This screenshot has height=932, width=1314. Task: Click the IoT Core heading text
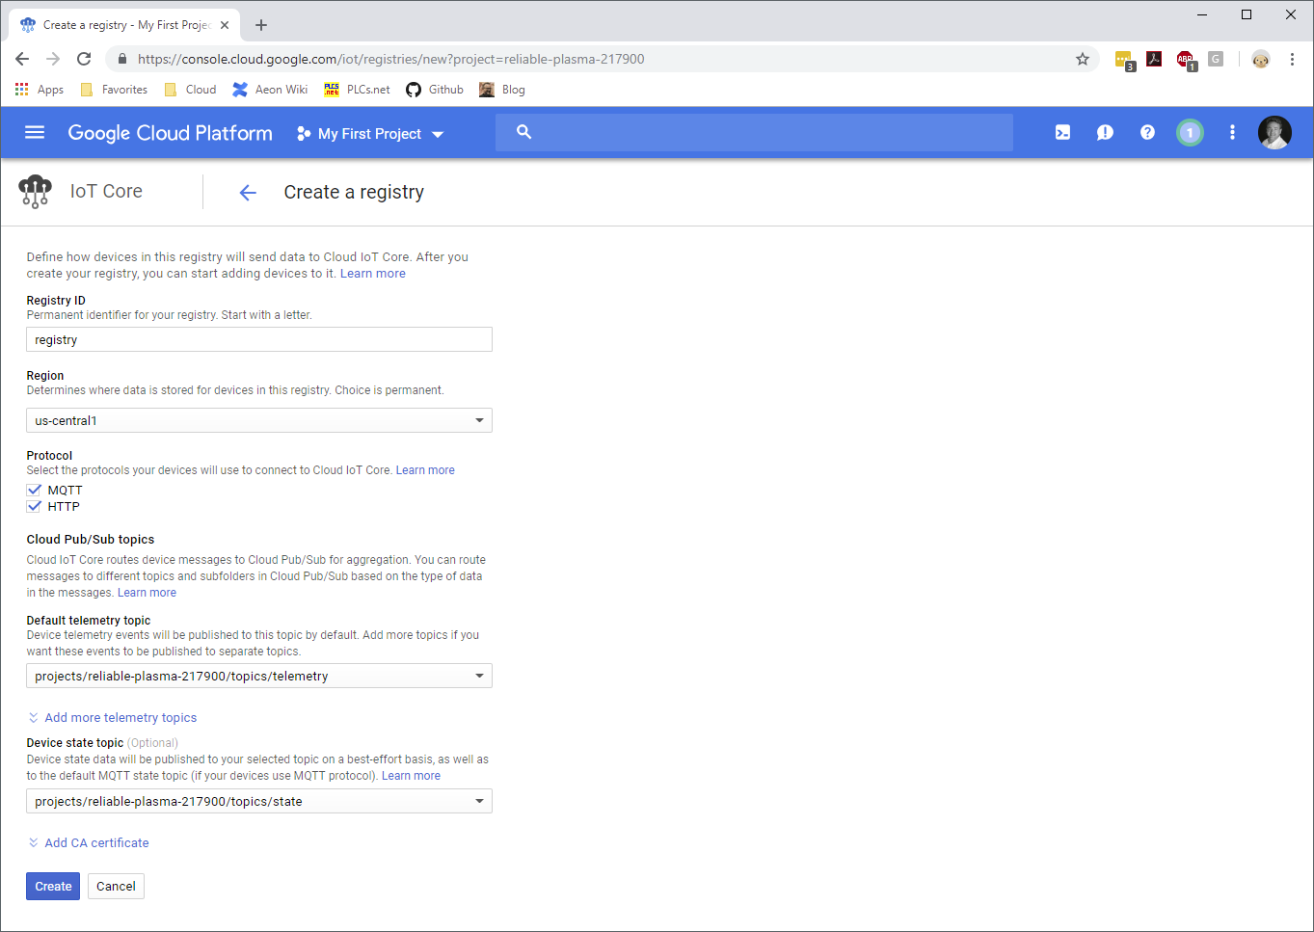pos(106,192)
